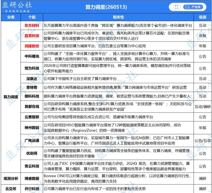Click the red stock name 直真科技
The height and width of the screenshot is (193, 212).
tap(32, 36)
